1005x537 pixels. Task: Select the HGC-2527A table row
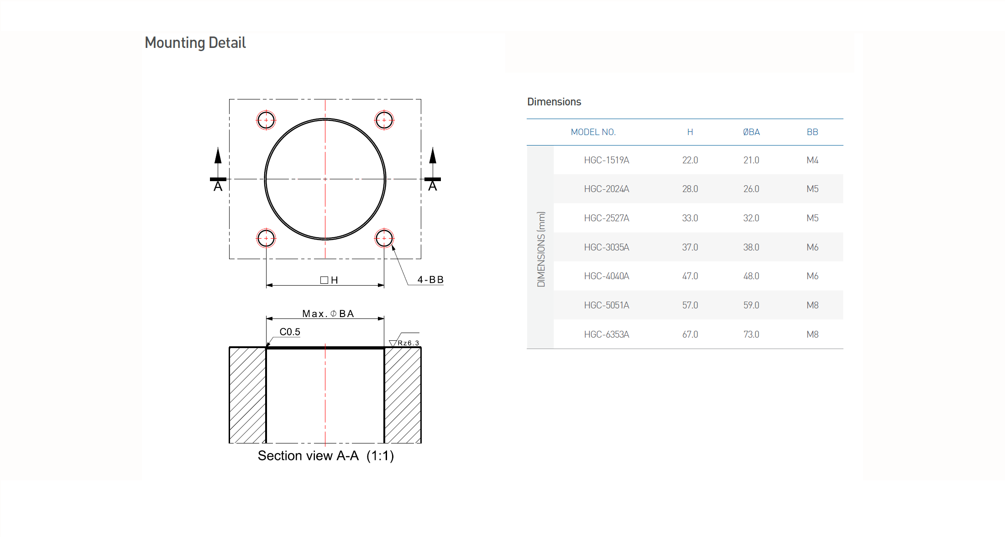(606, 218)
